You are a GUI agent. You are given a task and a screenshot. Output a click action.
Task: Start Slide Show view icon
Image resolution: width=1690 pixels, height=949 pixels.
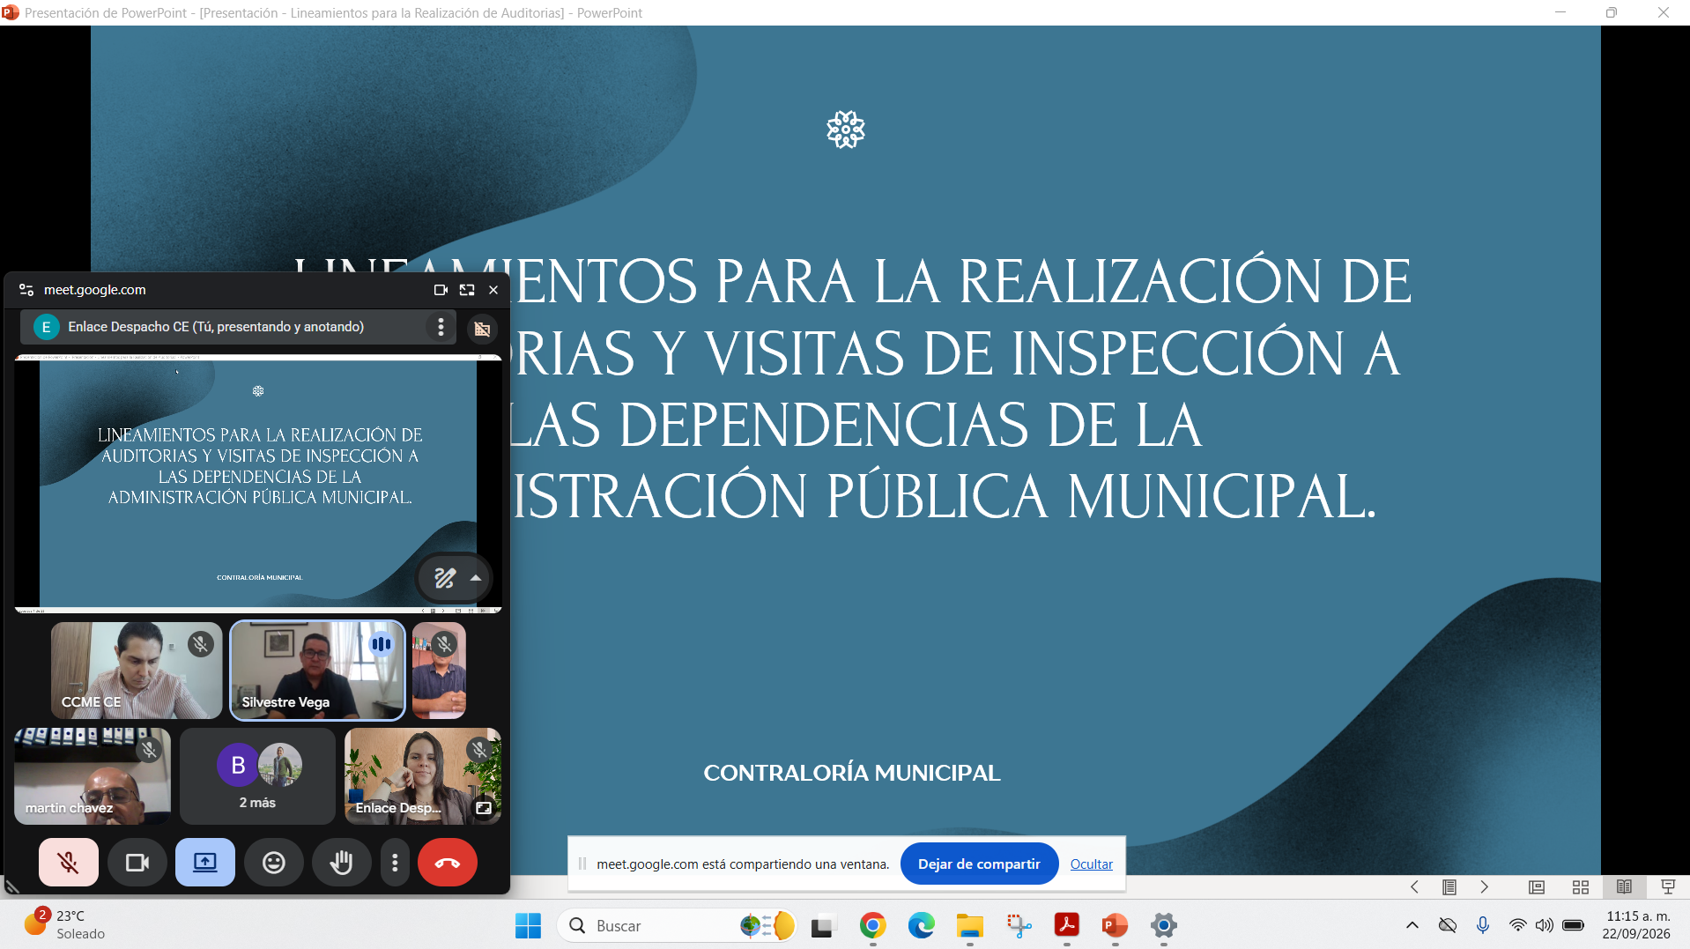[1668, 886]
